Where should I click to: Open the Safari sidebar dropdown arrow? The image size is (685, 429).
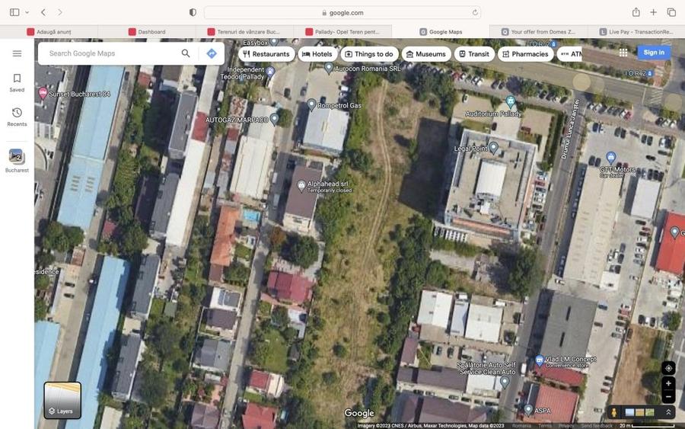click(27, 12)
